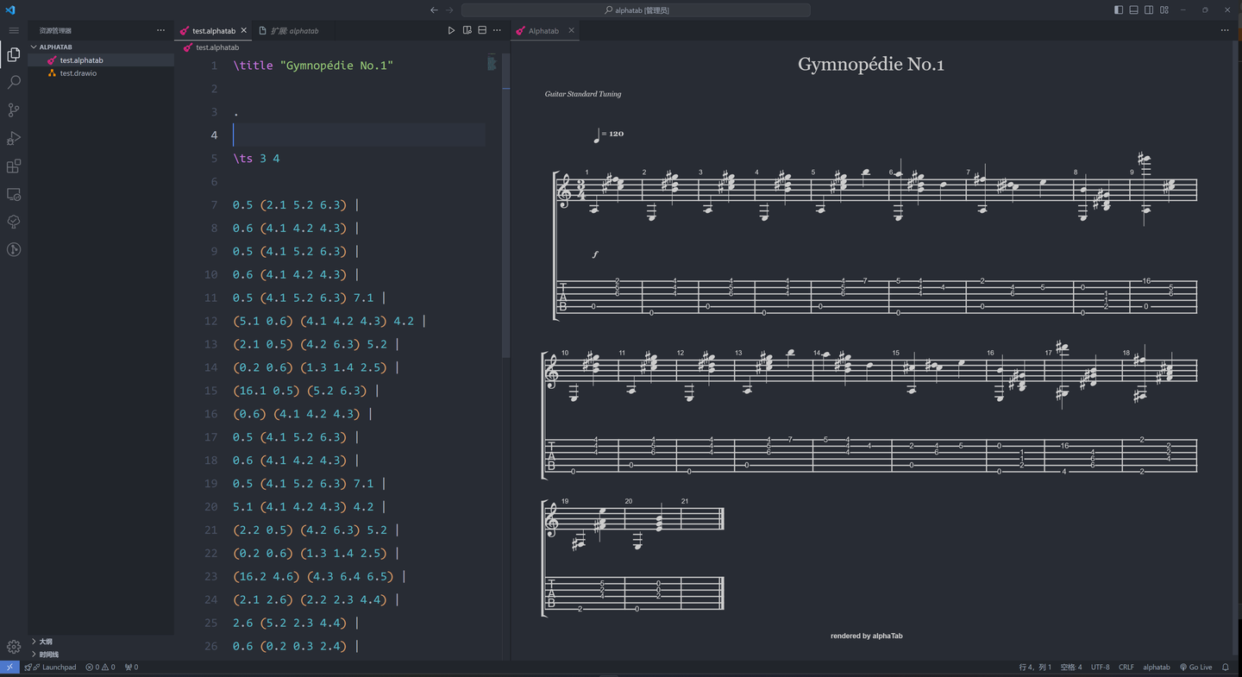Split the editor to the side

pyautogui.click(x=467, y=29)
